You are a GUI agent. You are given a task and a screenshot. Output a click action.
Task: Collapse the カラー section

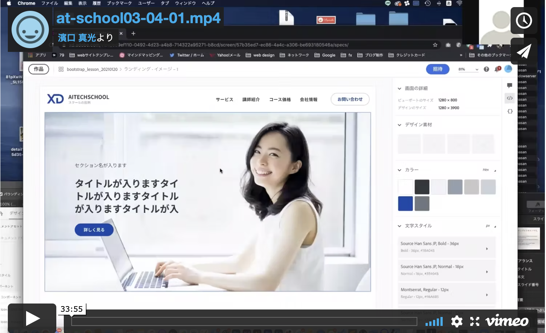(x=399, y=170)
